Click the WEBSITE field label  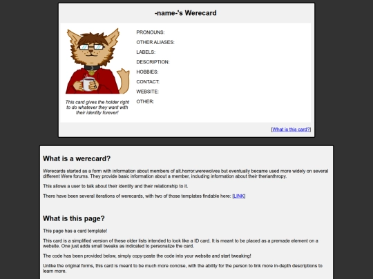(148, 92)
